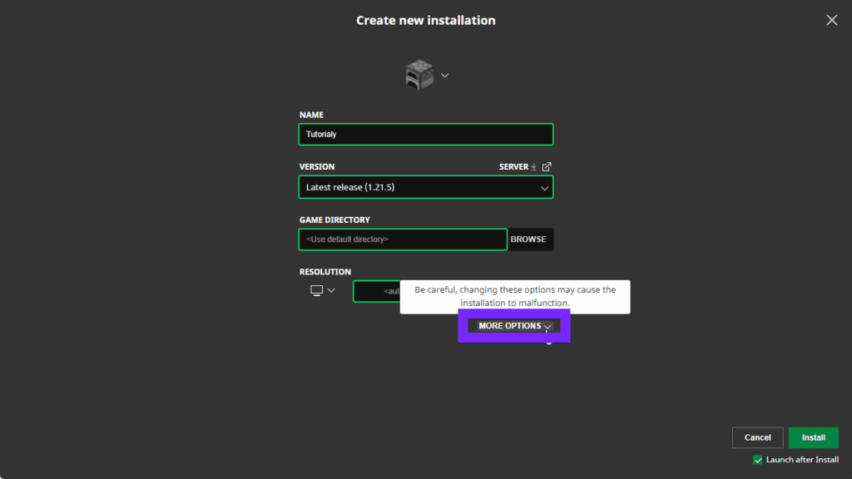The height and width of the screenshot is (479, 852).
Task: Cancel the new installation
Action: point(757,437)
